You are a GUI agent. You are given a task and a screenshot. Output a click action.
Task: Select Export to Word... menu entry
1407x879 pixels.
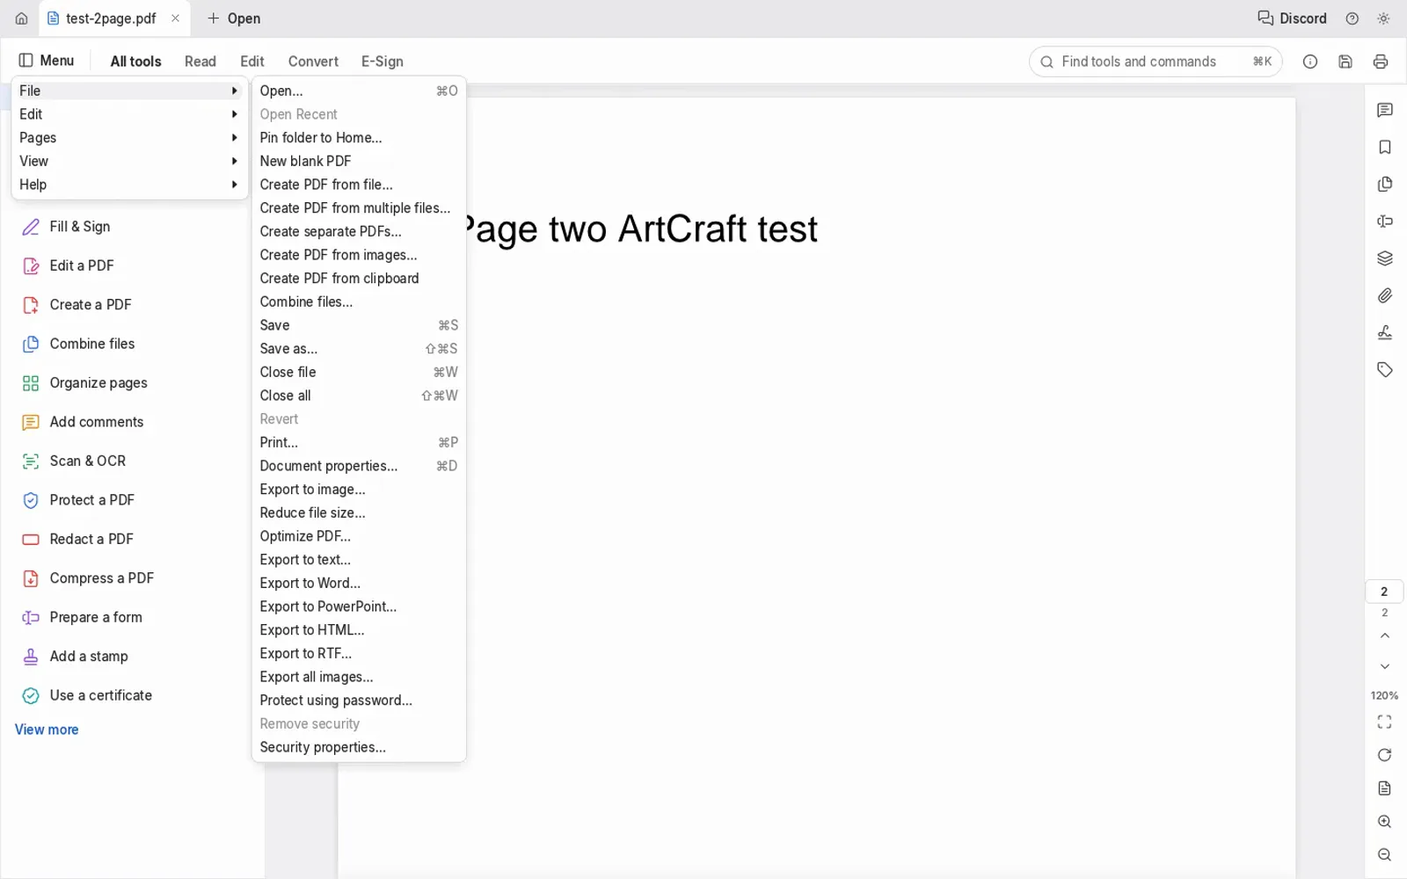[359, 584]
